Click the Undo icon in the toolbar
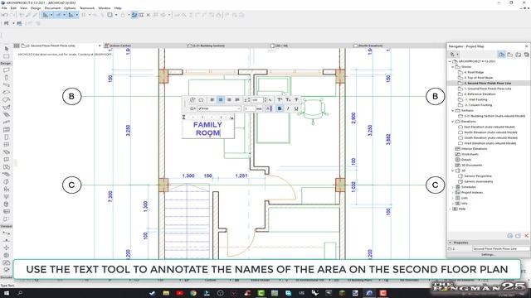The image size is (531, 298). pyautogui.click(x=5, y=15)
